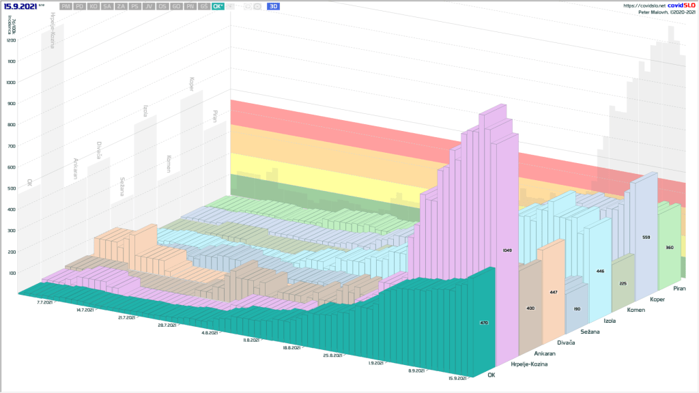699x393 pixels.
Task: Click the first circular button before 3D
Action: tap(246, 6)
